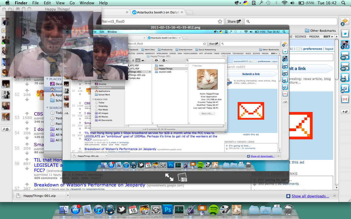Image resolution: width=351 pixels, height=219 pixels.
Task: Bookmark the page with the star icon
Action: click(220, 21)
